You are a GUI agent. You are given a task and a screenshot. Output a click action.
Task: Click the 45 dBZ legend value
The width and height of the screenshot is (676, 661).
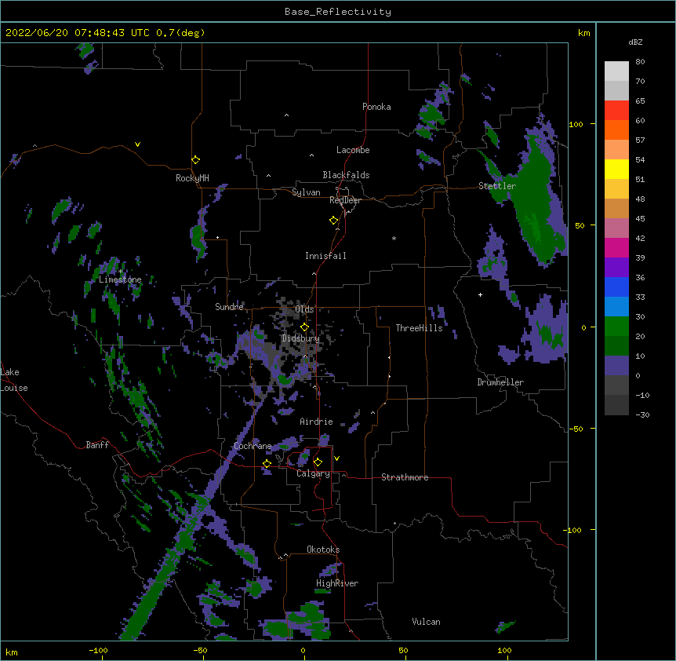[640, 218]
